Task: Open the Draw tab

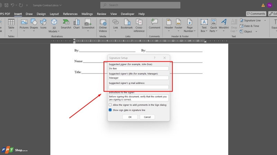Action: coord(29,14)
